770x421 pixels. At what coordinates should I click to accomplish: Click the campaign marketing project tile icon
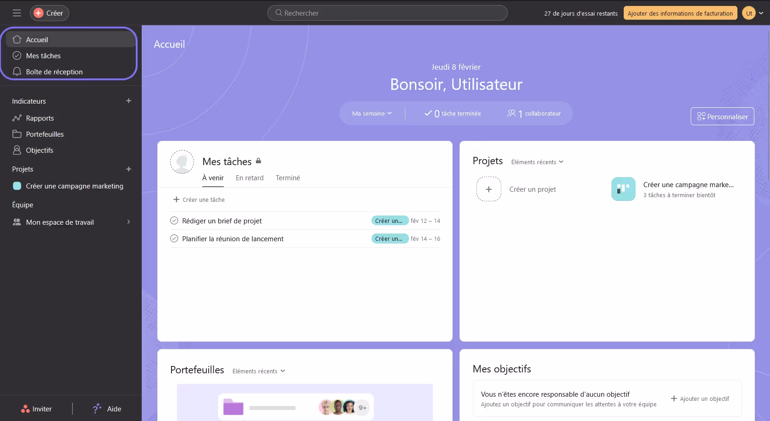623,189
